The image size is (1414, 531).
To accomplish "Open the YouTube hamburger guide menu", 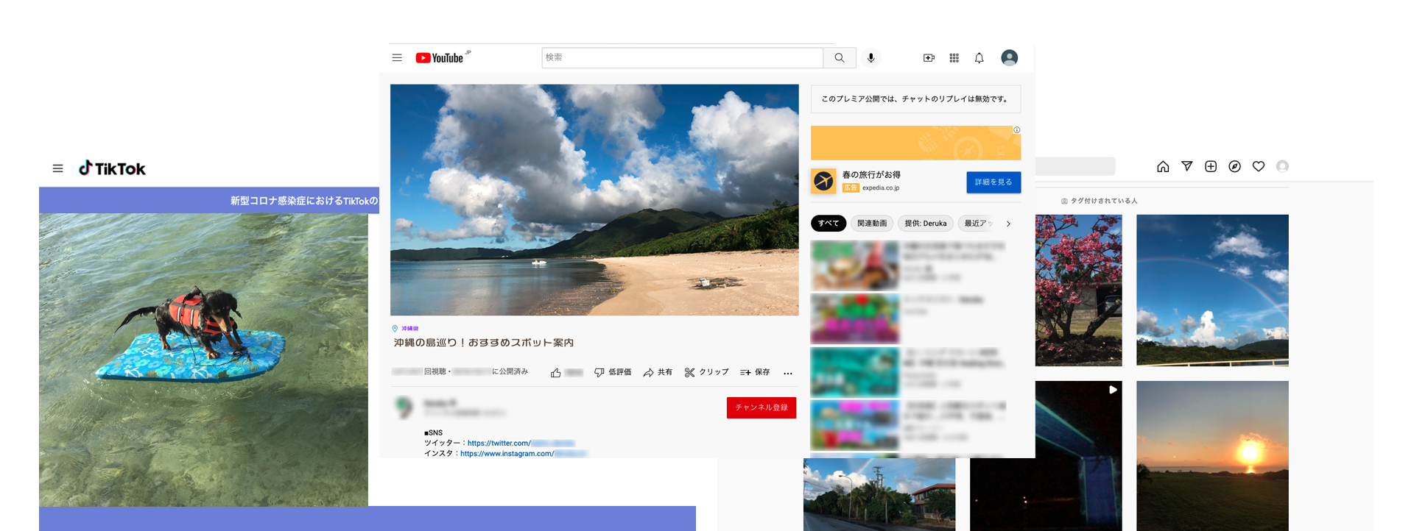I will click(x=397, y=57).
